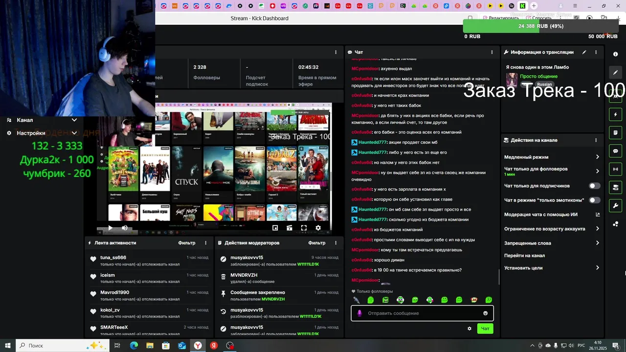Send message with green Чат button

[x=485, y=329]
